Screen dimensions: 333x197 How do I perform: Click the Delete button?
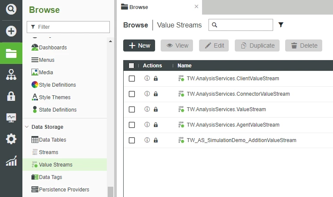coord(304,45)
